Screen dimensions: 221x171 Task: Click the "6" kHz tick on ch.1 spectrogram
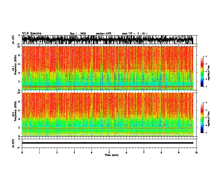pyautogui.click(x=20, y=64)
